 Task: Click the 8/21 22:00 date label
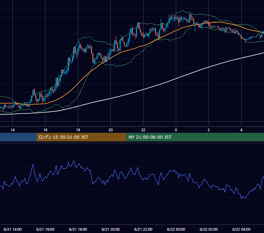tap(143, 229)
